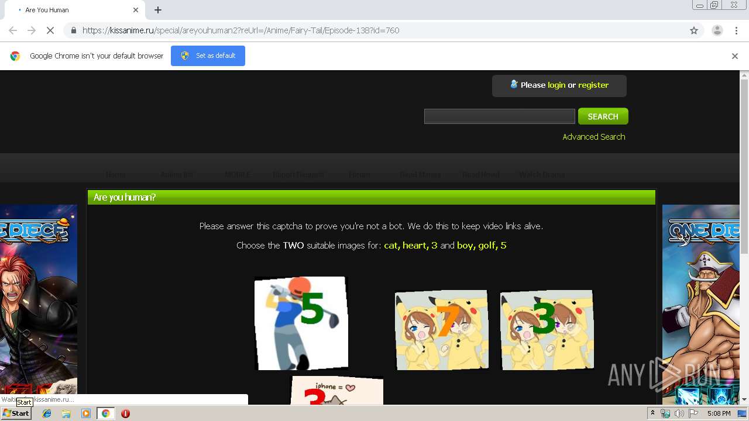Click the green SEARCH button

[x=603, y=116]
